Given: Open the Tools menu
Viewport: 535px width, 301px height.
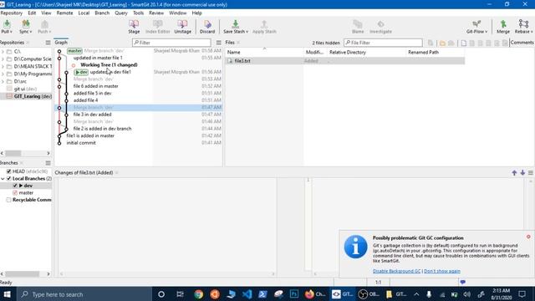Looking at the screenshot, I should 138,13.
